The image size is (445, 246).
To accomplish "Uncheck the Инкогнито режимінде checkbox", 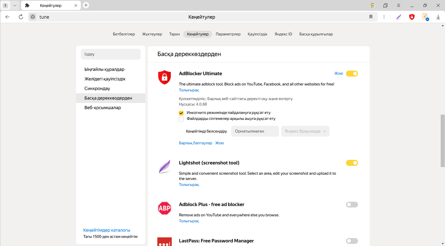I will pos(181,113).
